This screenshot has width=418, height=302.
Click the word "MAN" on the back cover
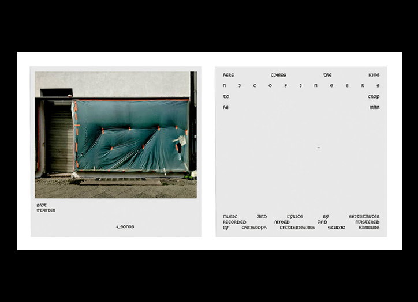tap(375, 108)
